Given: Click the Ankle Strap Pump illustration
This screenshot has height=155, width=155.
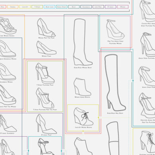Looking at the screenshot, I should [x=147, y=76].
